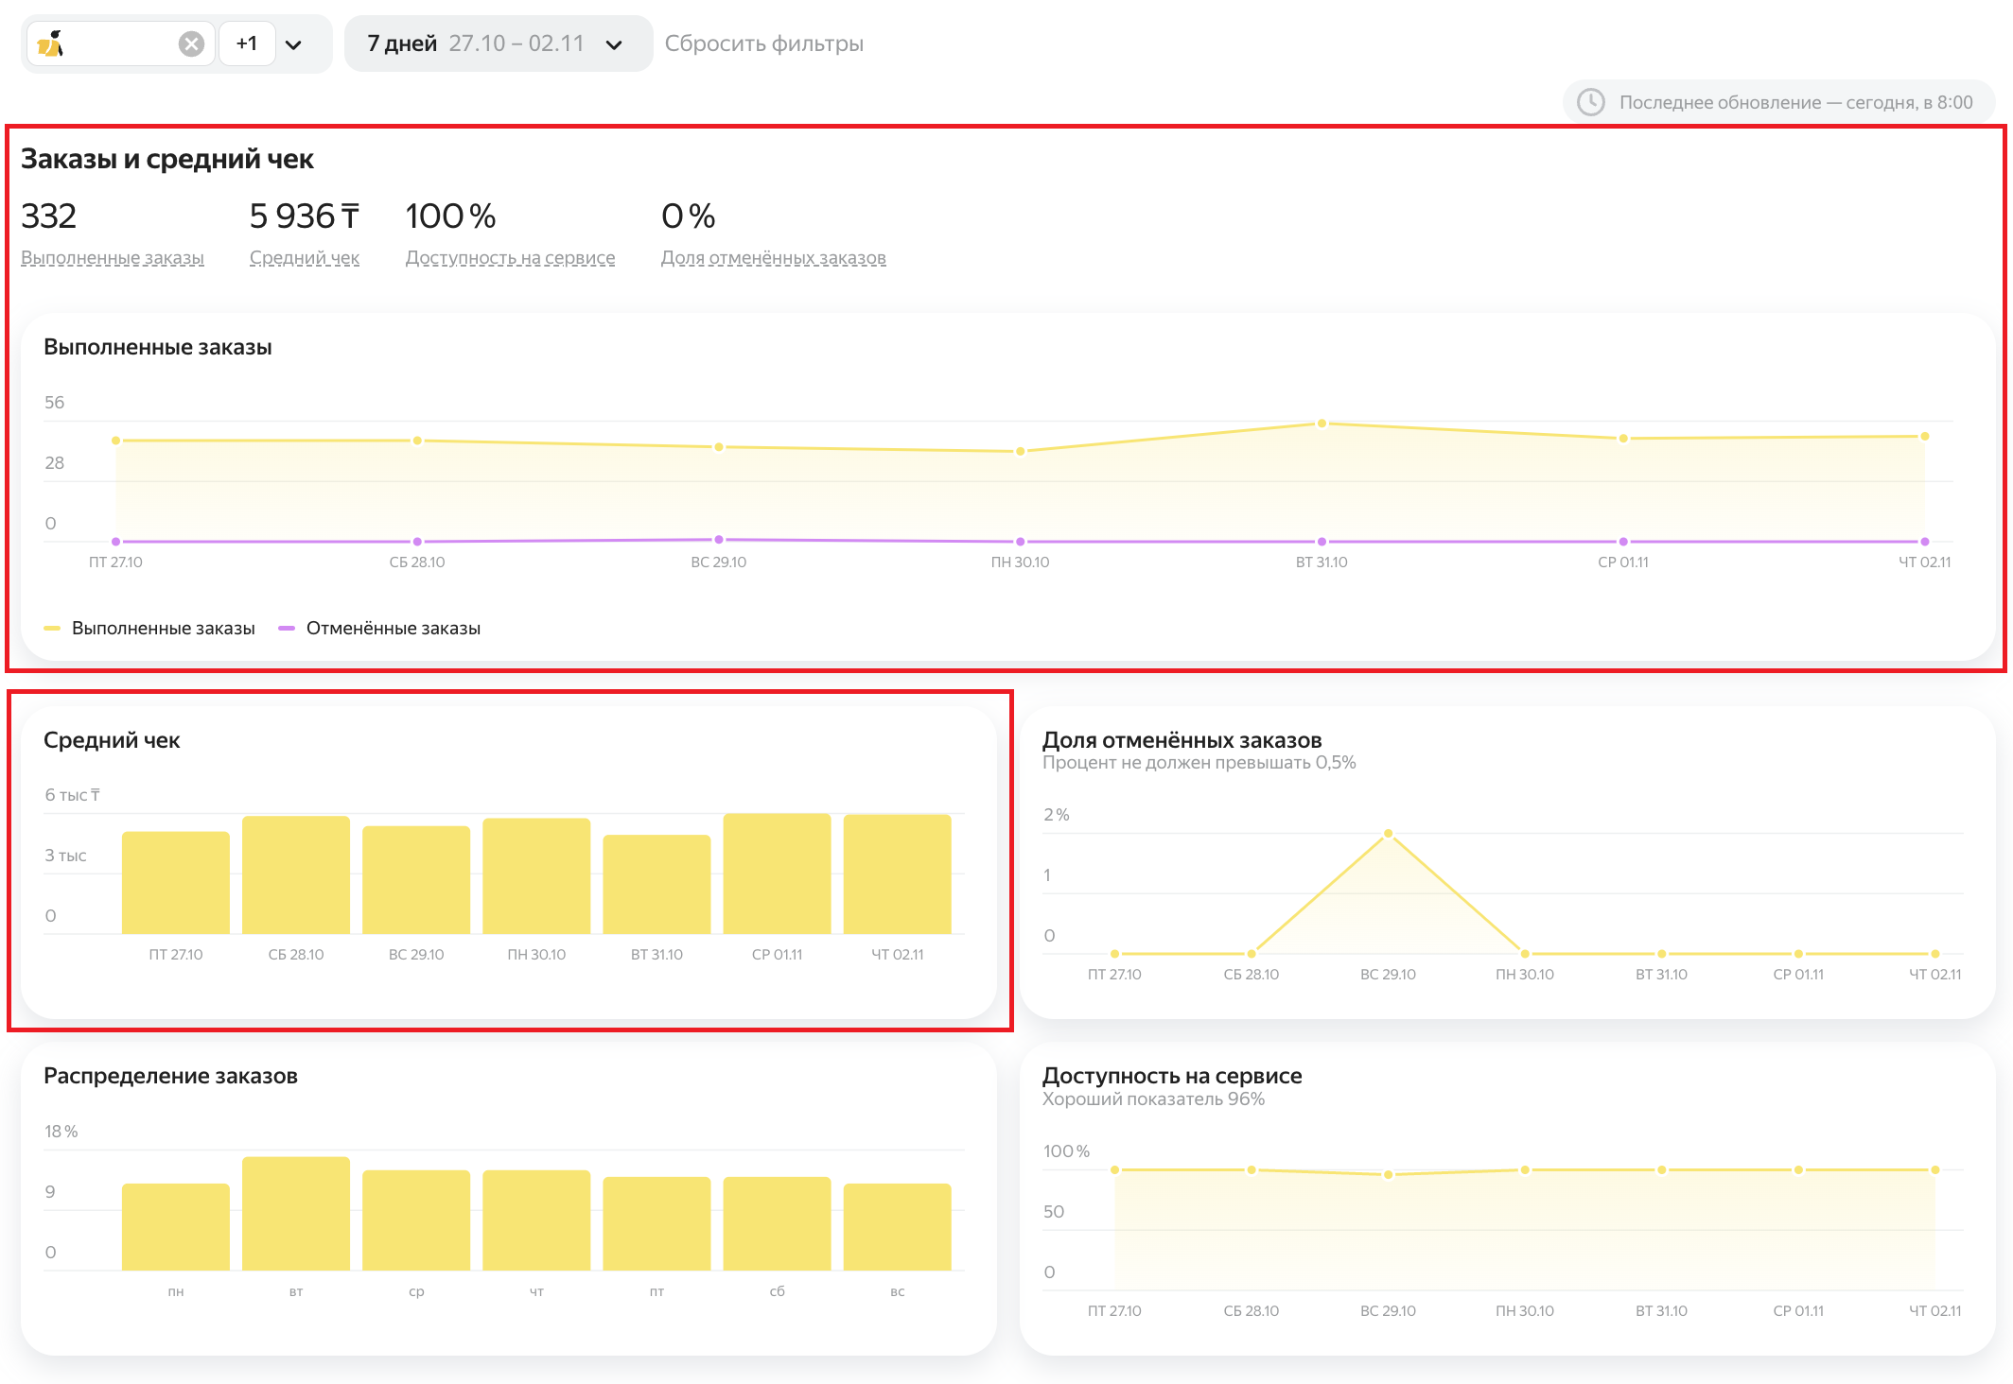Click completed orders peak point at ВТ 31.10
The height and width of the screenshot is (1384, 2013).
(1322, 424)
